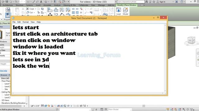199x111 pixels.
Task: Switch to the Structure ribbon tab
Action: click(x=19, y=5)
